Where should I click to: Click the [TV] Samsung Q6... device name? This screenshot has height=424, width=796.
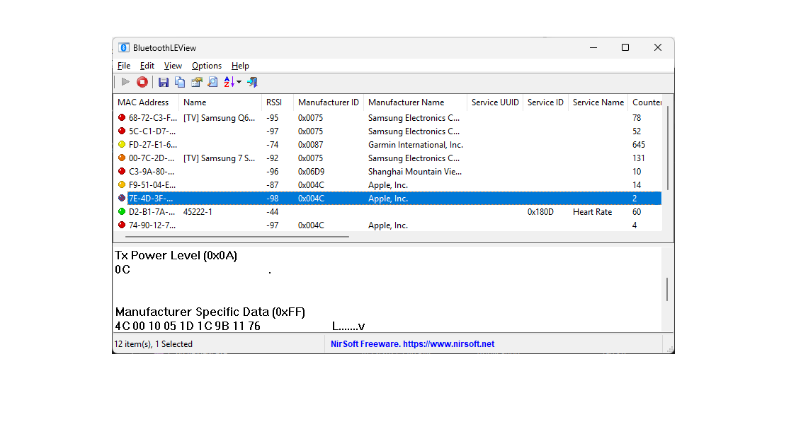pyautogui.click(x=220, y=118)
